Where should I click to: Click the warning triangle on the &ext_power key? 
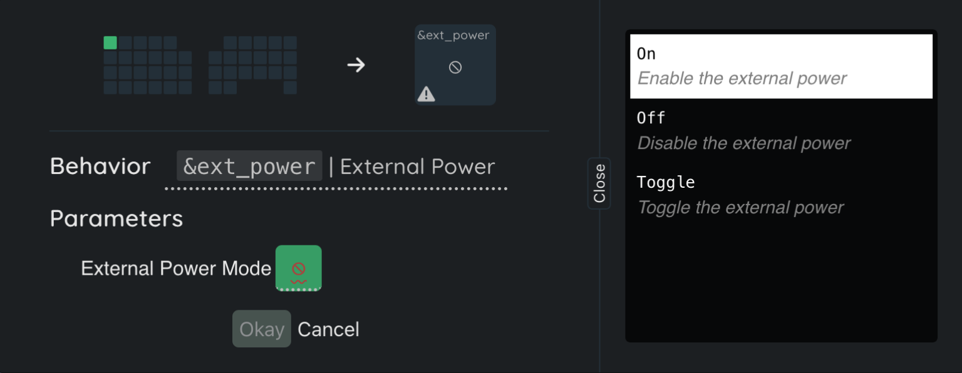point(426,94)
